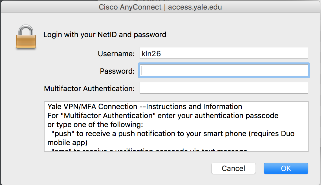Confirm login with the OK button
The width and height of the screenshot is (321, 185).
click(286, 168)
